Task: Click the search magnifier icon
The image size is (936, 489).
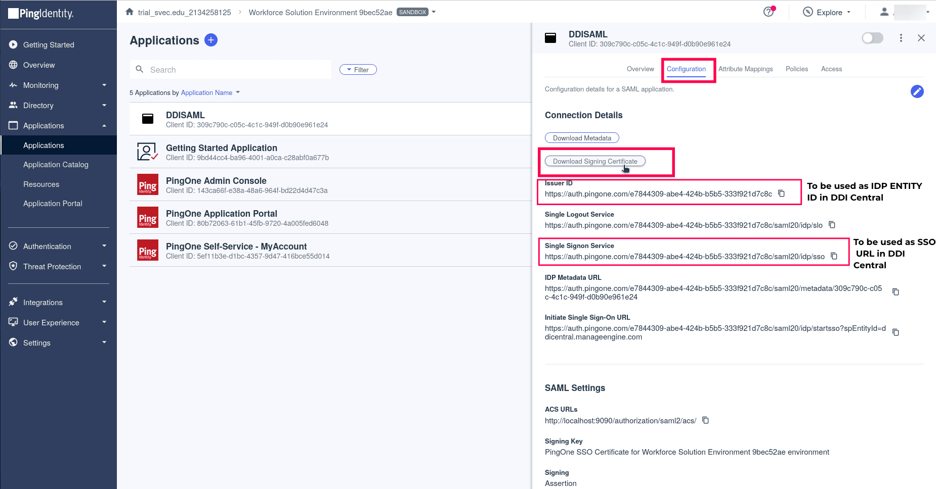Action: [x=140, y=69]
